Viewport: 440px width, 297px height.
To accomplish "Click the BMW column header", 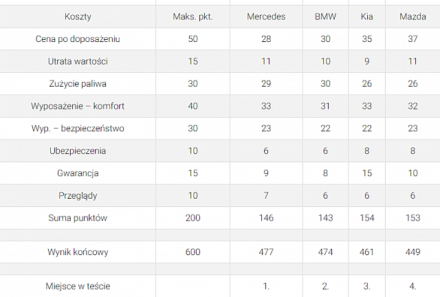I will [325, 16].
